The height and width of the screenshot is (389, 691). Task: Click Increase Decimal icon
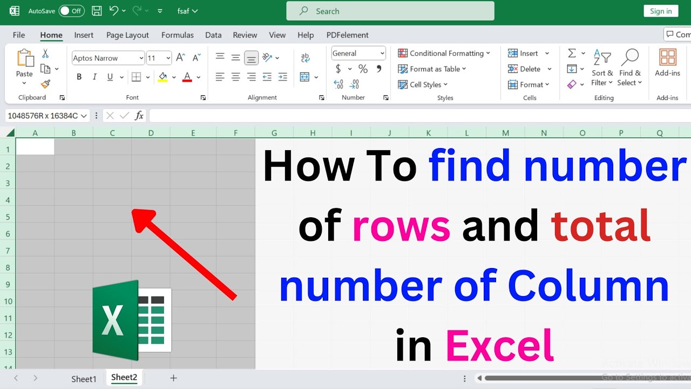[338, 84]
